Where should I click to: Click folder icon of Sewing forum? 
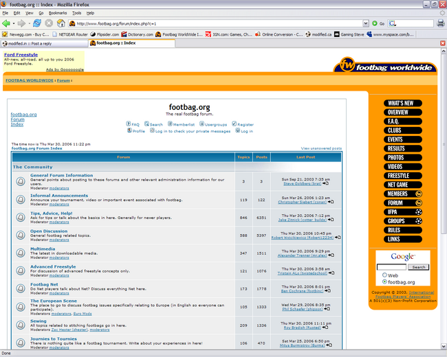click(x=21, y=325)
